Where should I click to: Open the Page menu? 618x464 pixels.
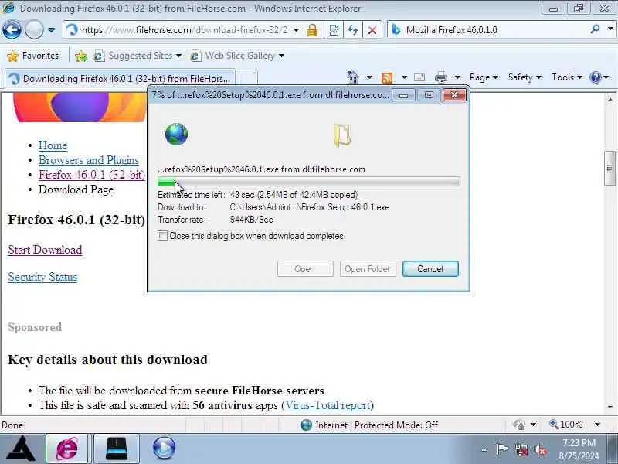tap(484, 77)
